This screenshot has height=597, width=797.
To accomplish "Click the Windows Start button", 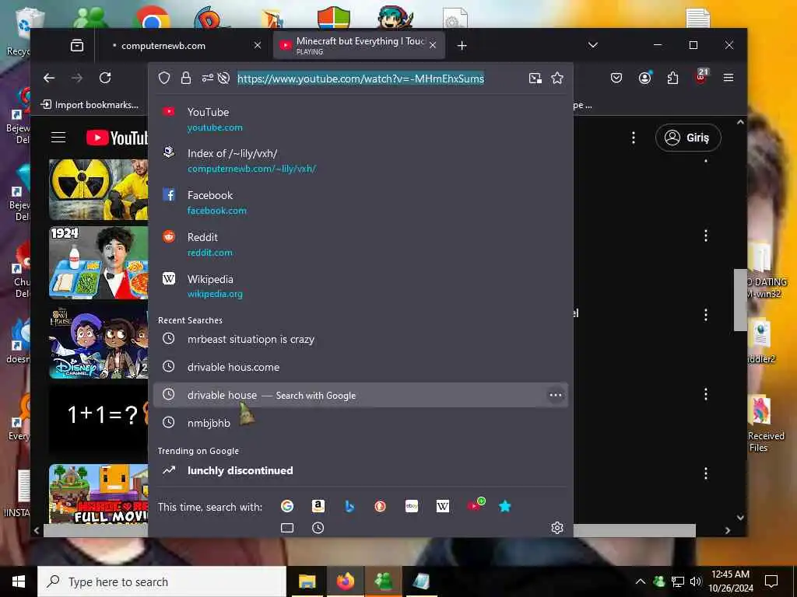I will click(19, 581).
